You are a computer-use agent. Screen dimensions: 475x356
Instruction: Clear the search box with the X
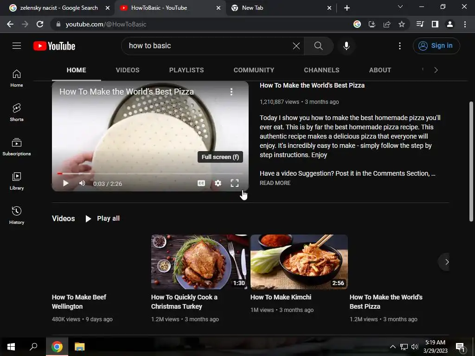(x=296, y=46)
